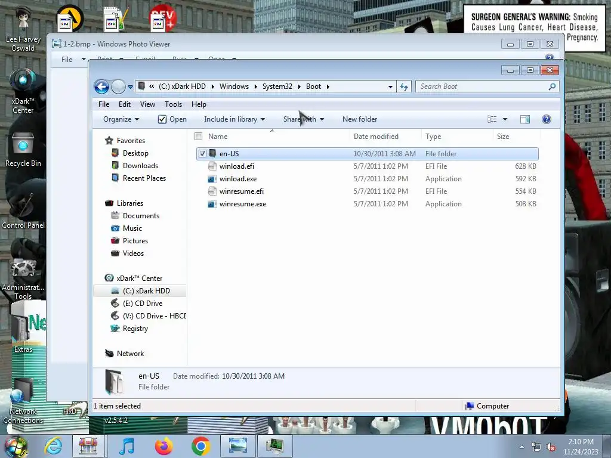Uncheck the en-US folder checkbox
This screenshot has height=458, width=611.
tap(202, 153)
